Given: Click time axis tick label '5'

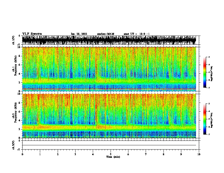Looking at the screenshot, I should click(x=111, y=154).
